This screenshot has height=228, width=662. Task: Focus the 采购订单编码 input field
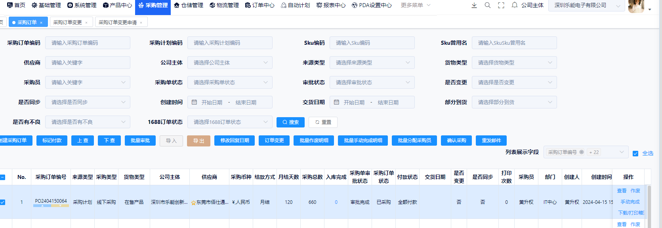(x=88, y=43)
